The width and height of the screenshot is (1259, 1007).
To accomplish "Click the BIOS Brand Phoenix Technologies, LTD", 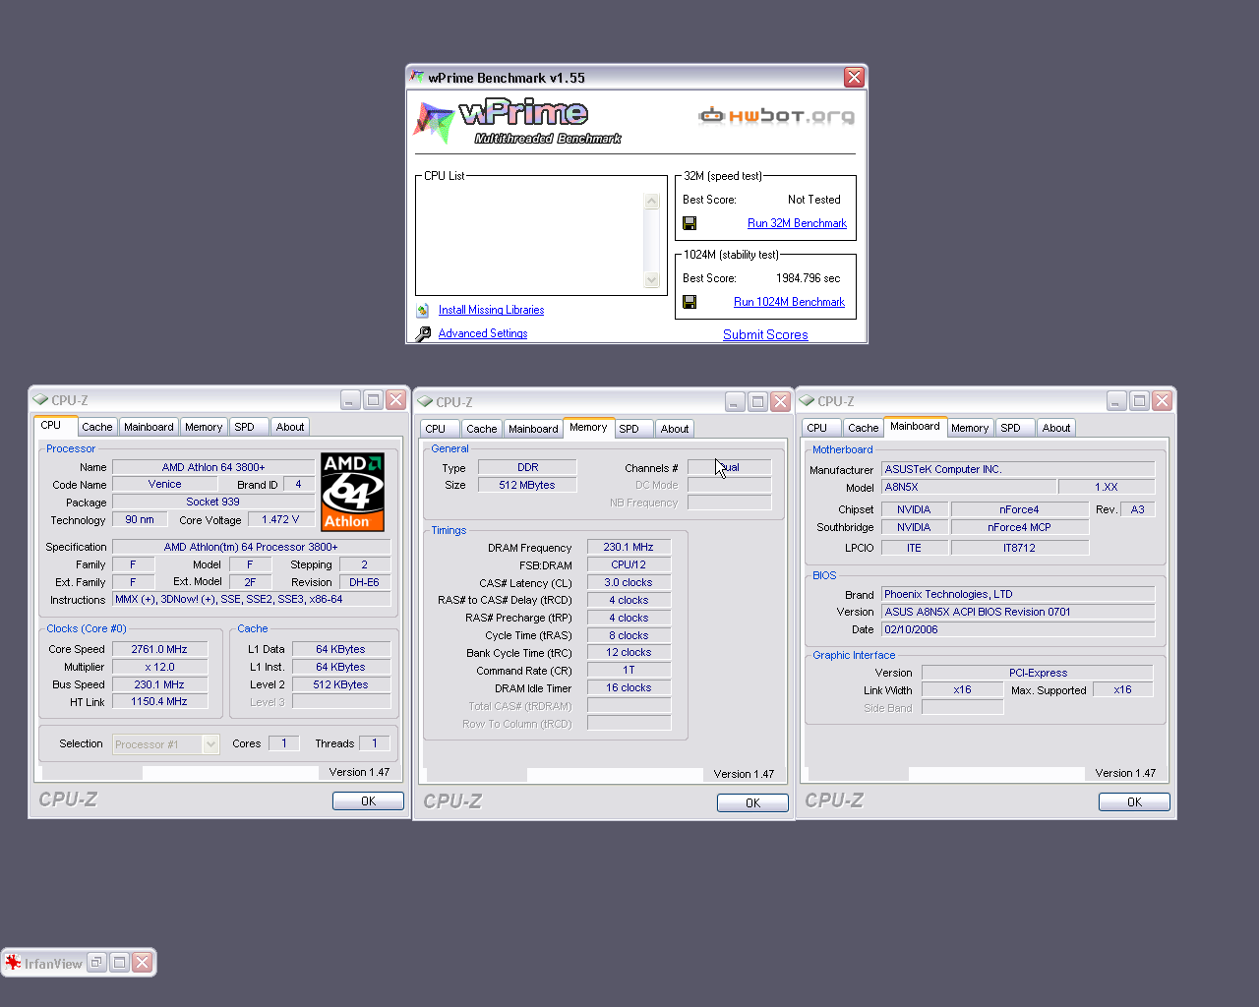I will pos(1018,594).
